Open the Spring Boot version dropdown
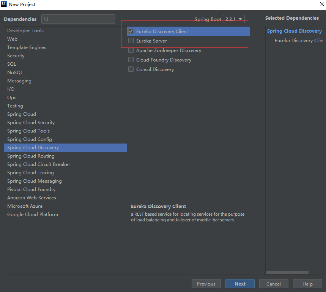The image size is (326, 292). click(233, 19)
